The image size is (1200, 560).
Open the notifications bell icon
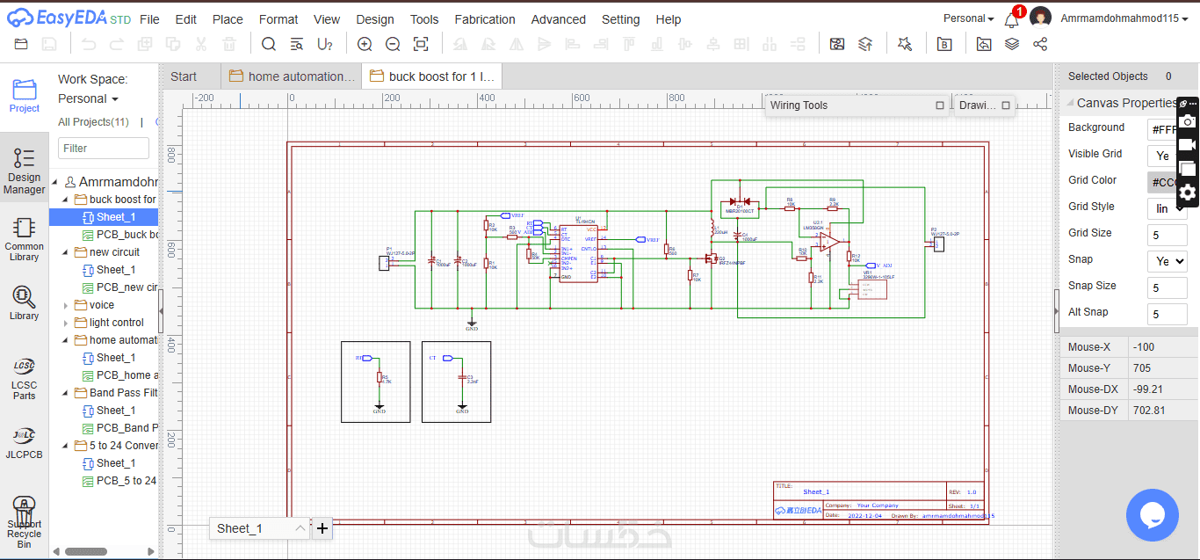click(1012, 18)
